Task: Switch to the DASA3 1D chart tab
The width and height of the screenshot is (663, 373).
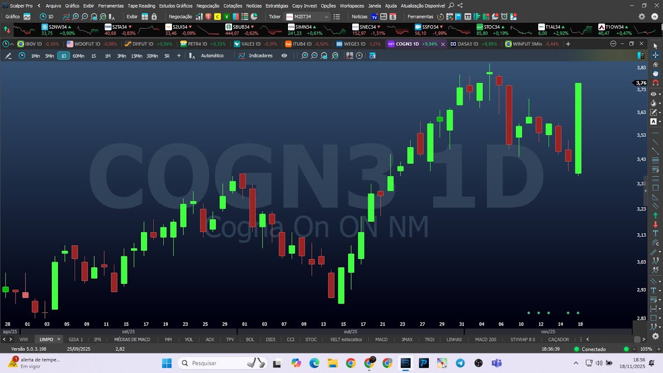Action: 473,44
